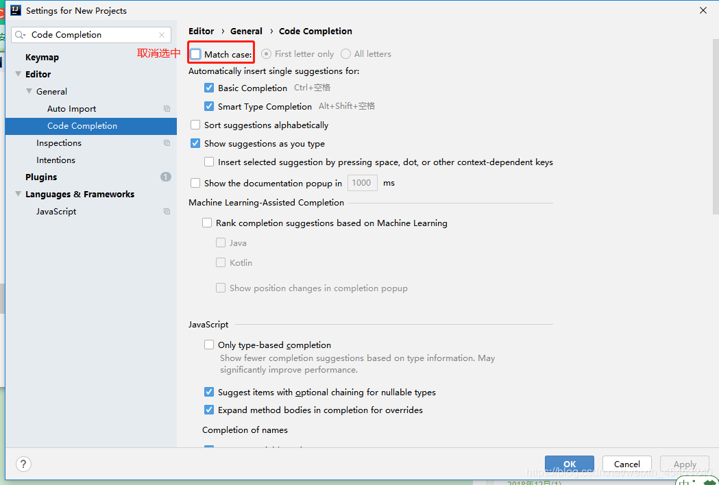Toggle the Match case checkbox
The height and width of the screenshot is (485, 719).
coord(196,54)
